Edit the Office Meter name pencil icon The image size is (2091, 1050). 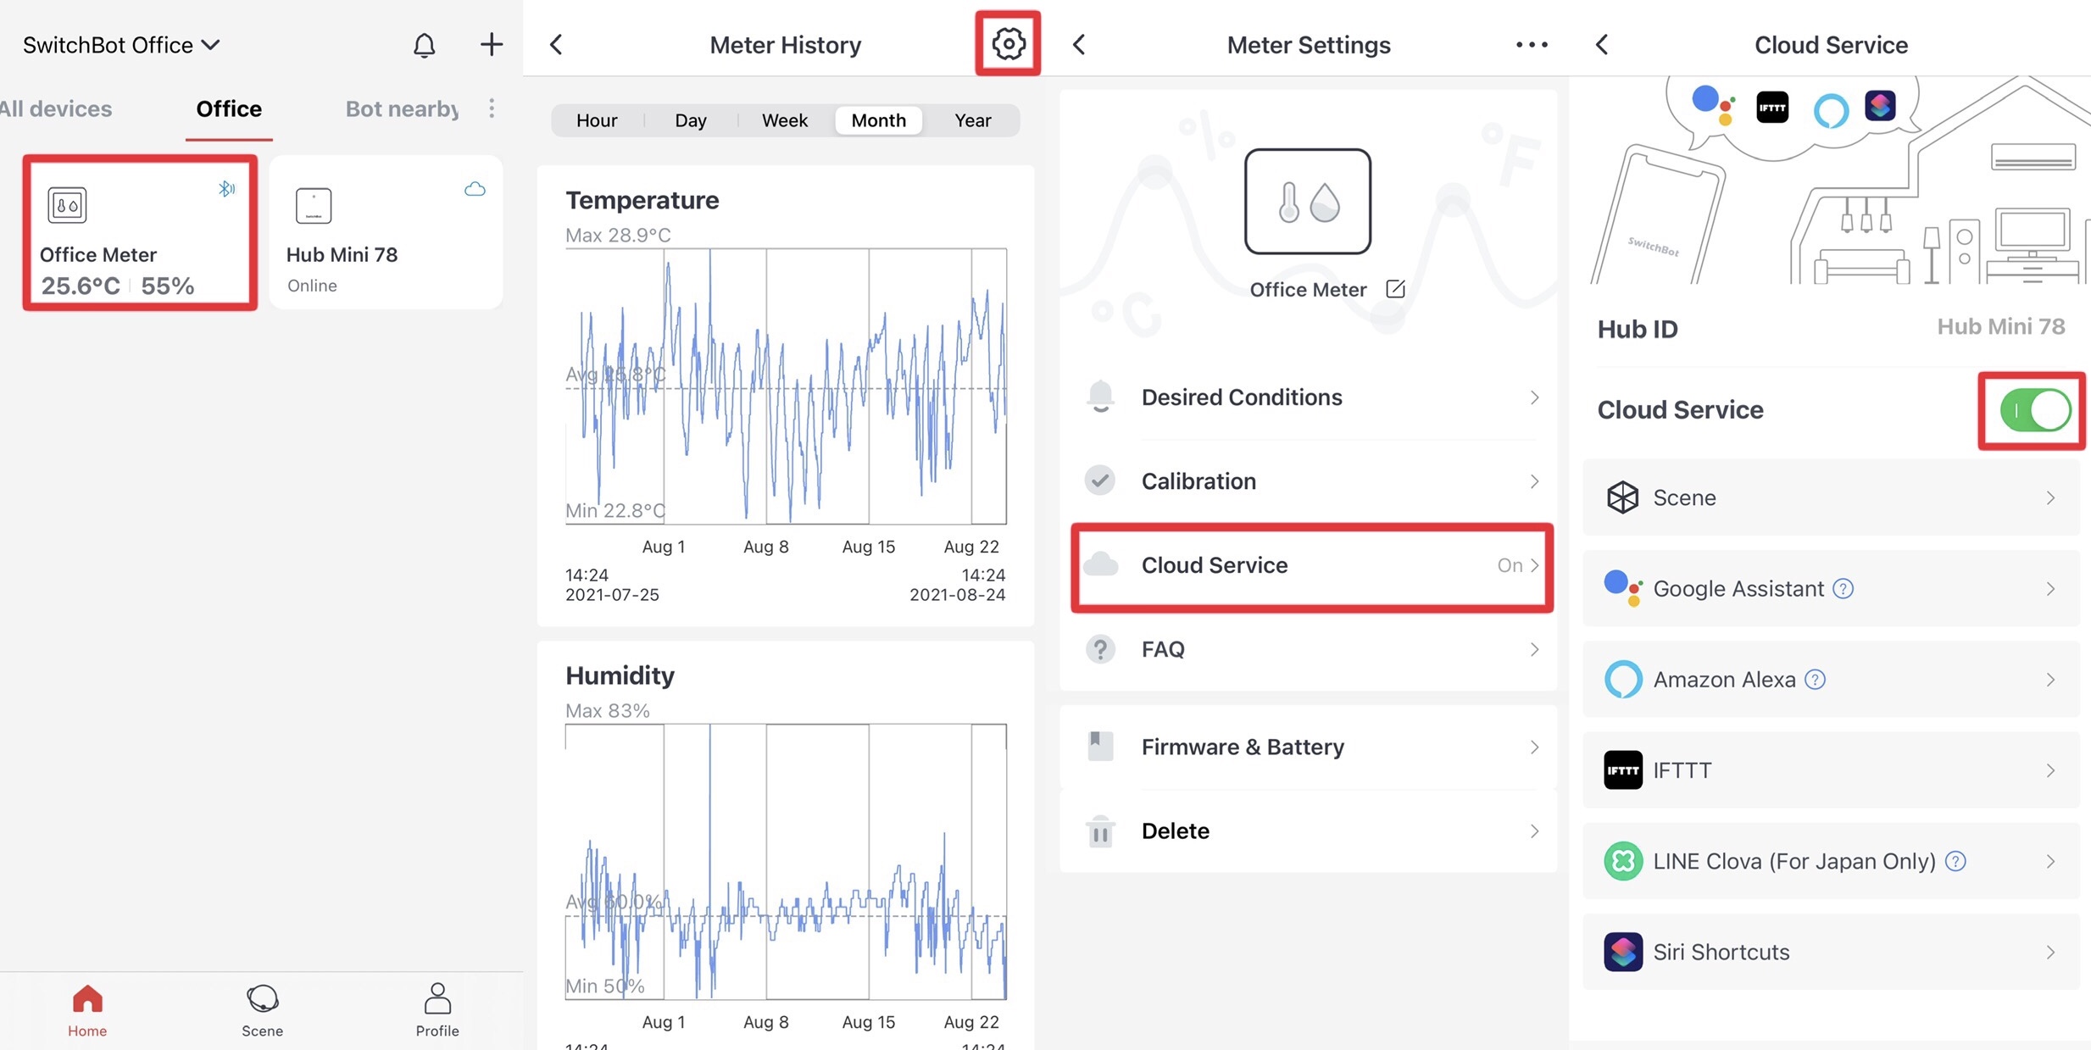pos(1395,289)
